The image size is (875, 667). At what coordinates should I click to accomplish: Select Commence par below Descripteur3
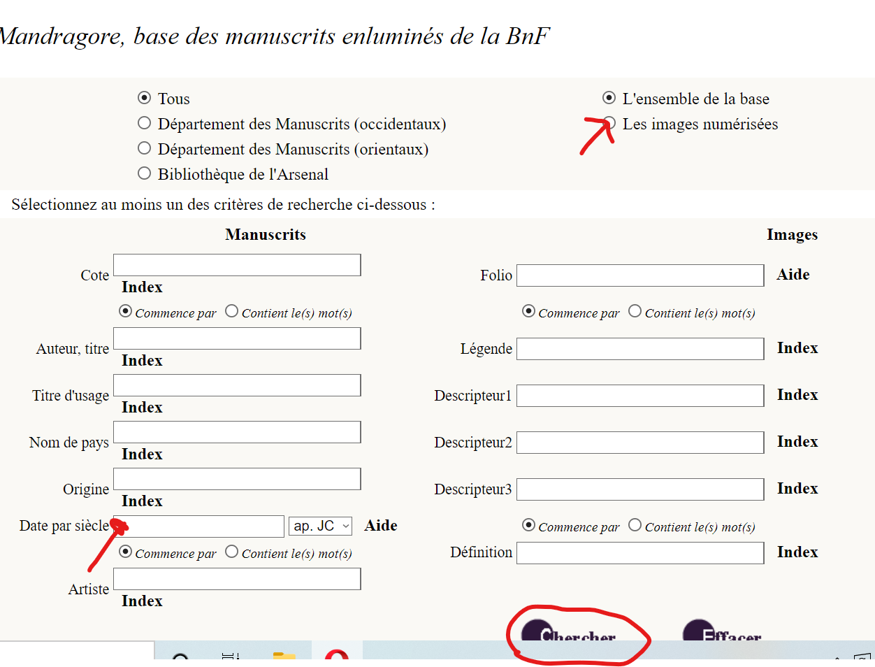pos(529,525)
